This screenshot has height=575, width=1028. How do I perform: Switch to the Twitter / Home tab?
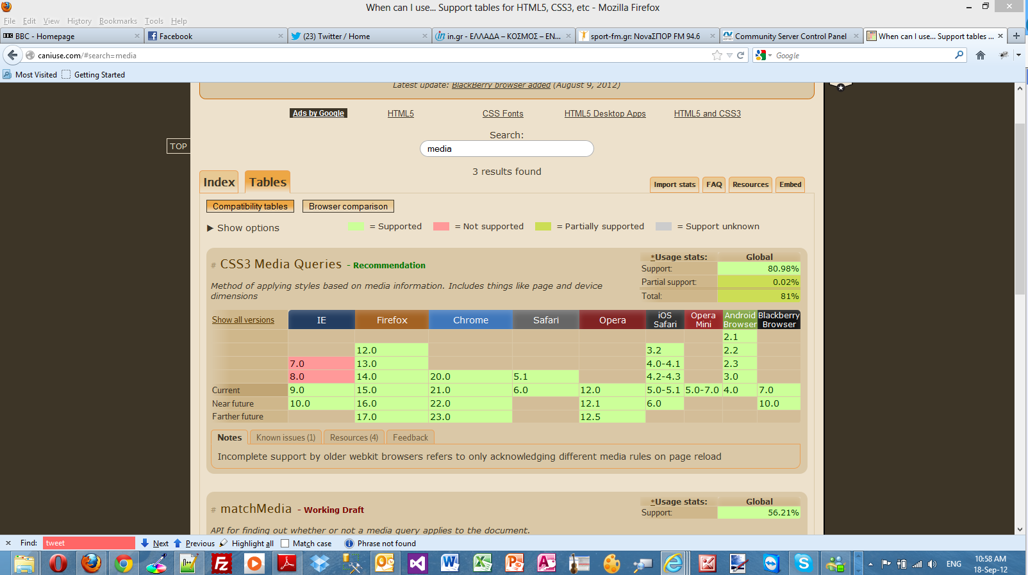tap(359, 36)
